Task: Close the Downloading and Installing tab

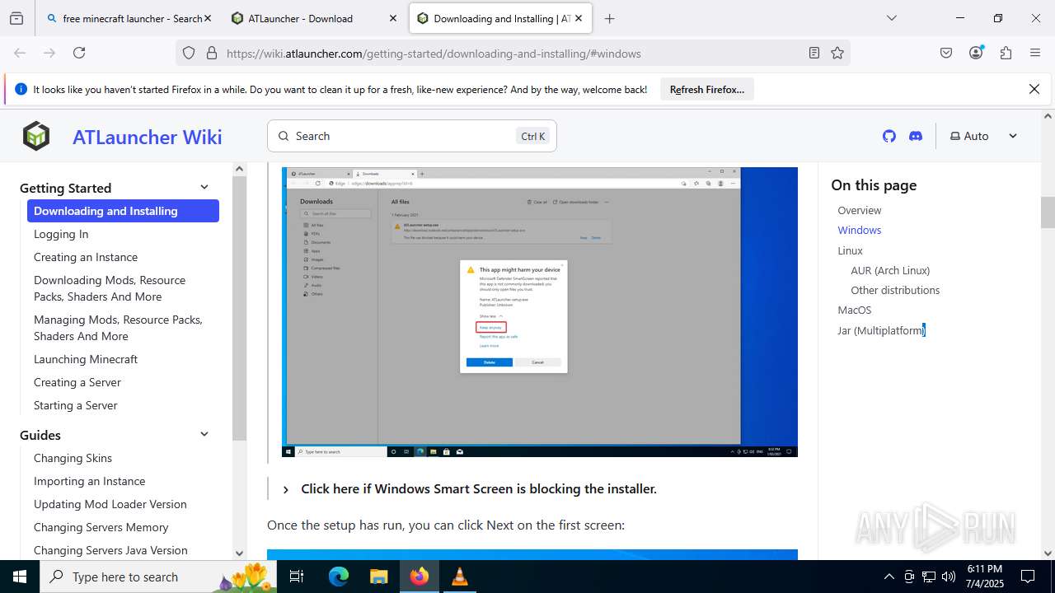Action: (x=579, y=18)
